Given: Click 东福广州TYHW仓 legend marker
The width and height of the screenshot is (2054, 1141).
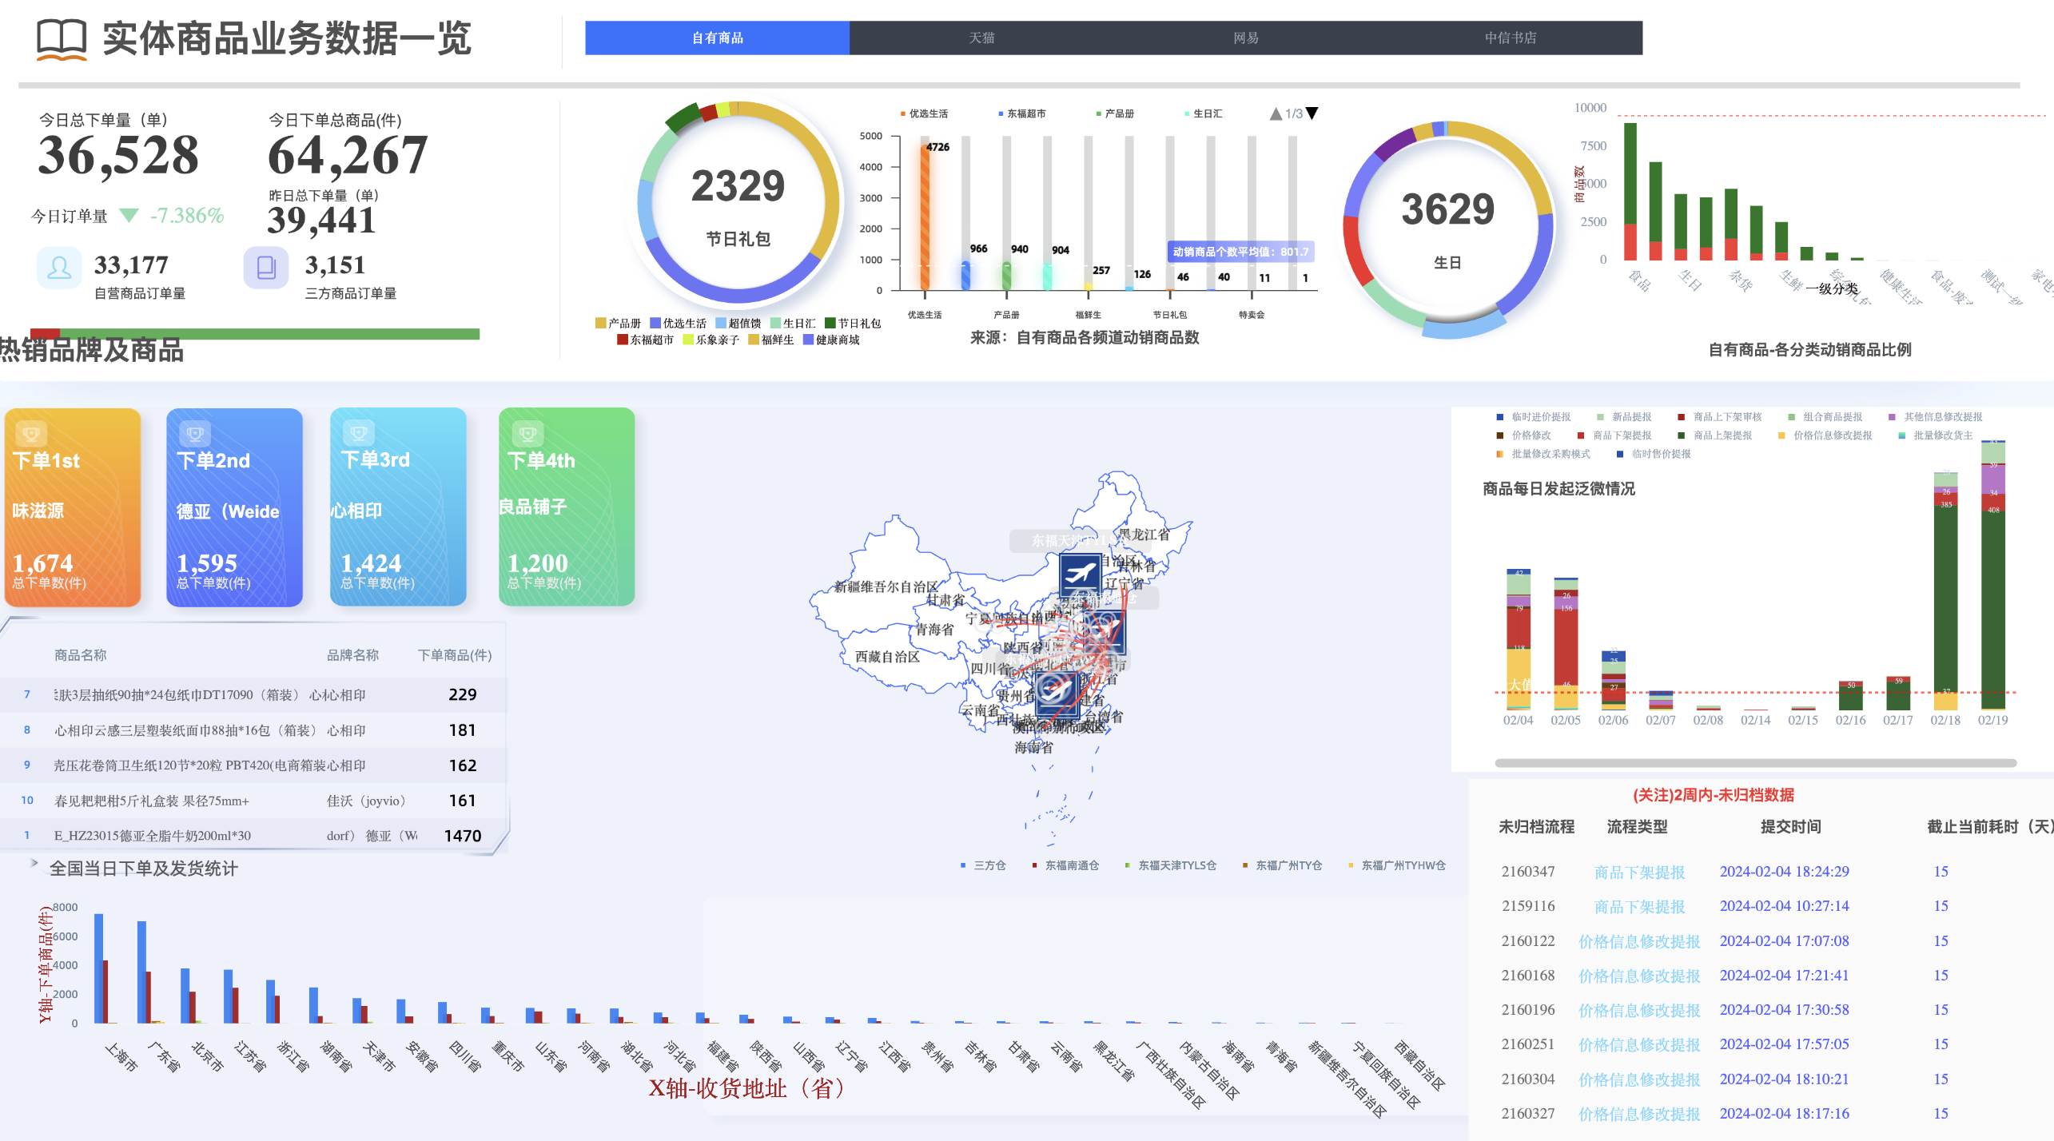Looking at the screenshot, I should pyautogui.click(x=1351, y=865).
